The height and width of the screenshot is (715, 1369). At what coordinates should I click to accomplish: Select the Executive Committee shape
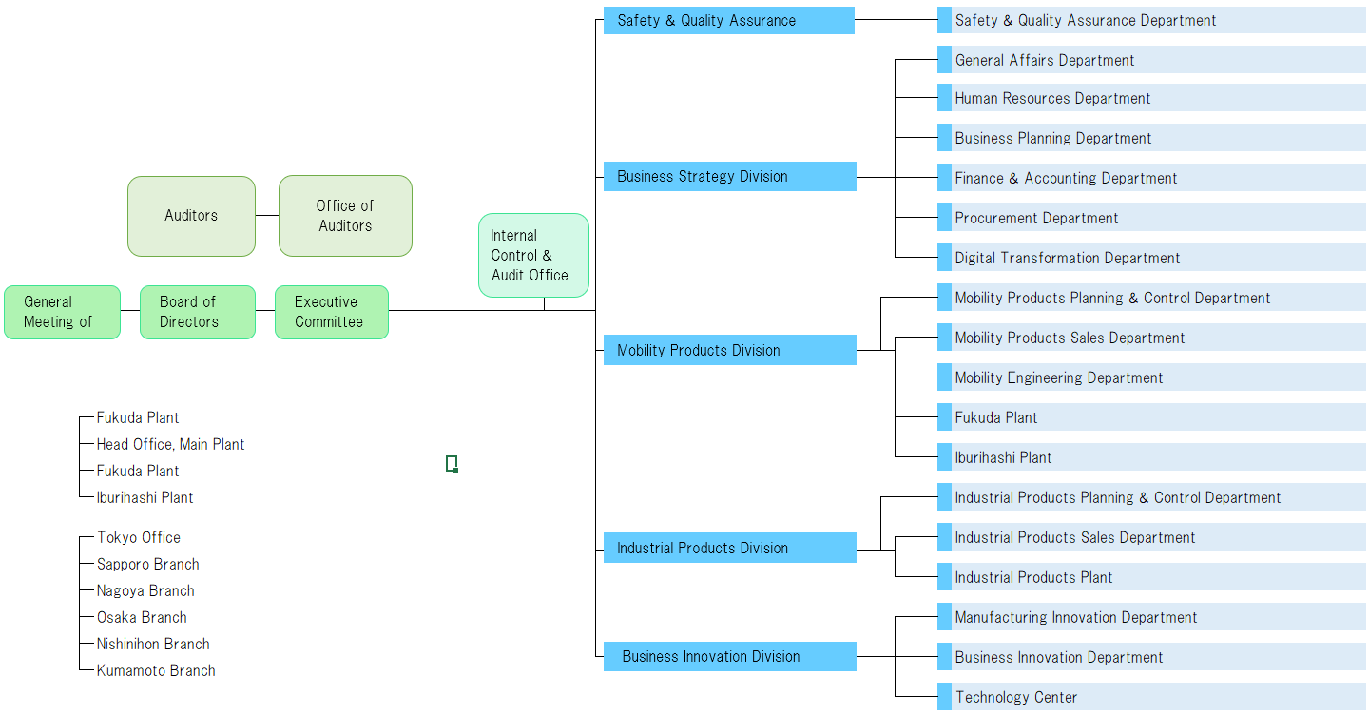click(331, 312)
